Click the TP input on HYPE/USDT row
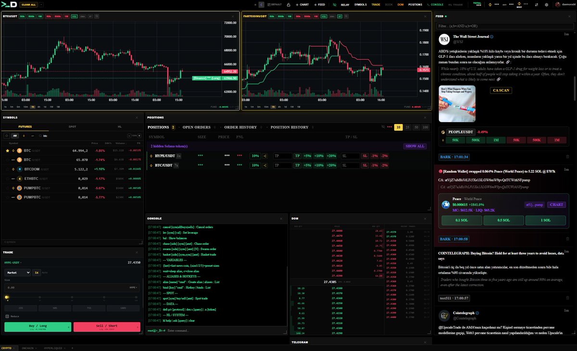The height and width of the screenshot is (351, 577). click(x=282, y=156)
